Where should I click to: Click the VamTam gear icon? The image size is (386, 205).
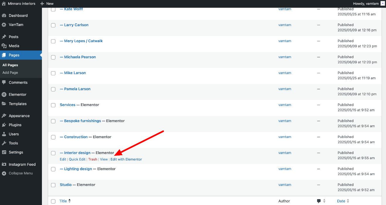click(4, 25)
